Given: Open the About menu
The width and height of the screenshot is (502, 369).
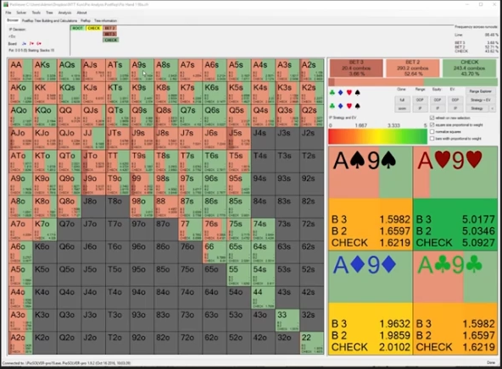Looking at the screenshot, I should click(81, 13).
